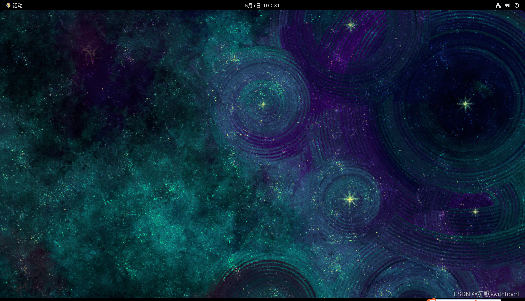Open the 活动 (Activities) overview
Viewport: 525px width, 301px height.
(x=18, y=5)
